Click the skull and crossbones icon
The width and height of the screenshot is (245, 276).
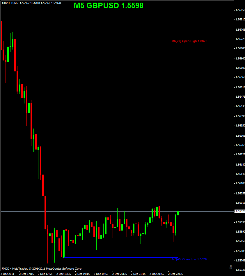tap(231, 267)
